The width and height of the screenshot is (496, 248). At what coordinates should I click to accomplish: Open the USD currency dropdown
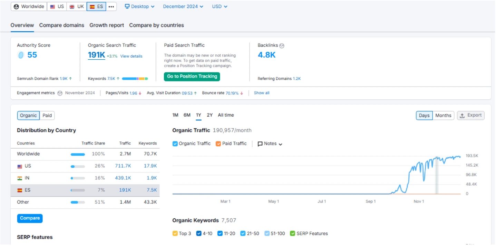point(220,6)
